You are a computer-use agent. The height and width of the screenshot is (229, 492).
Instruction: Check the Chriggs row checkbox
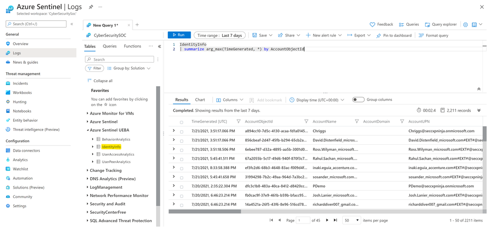pos(181,132)
